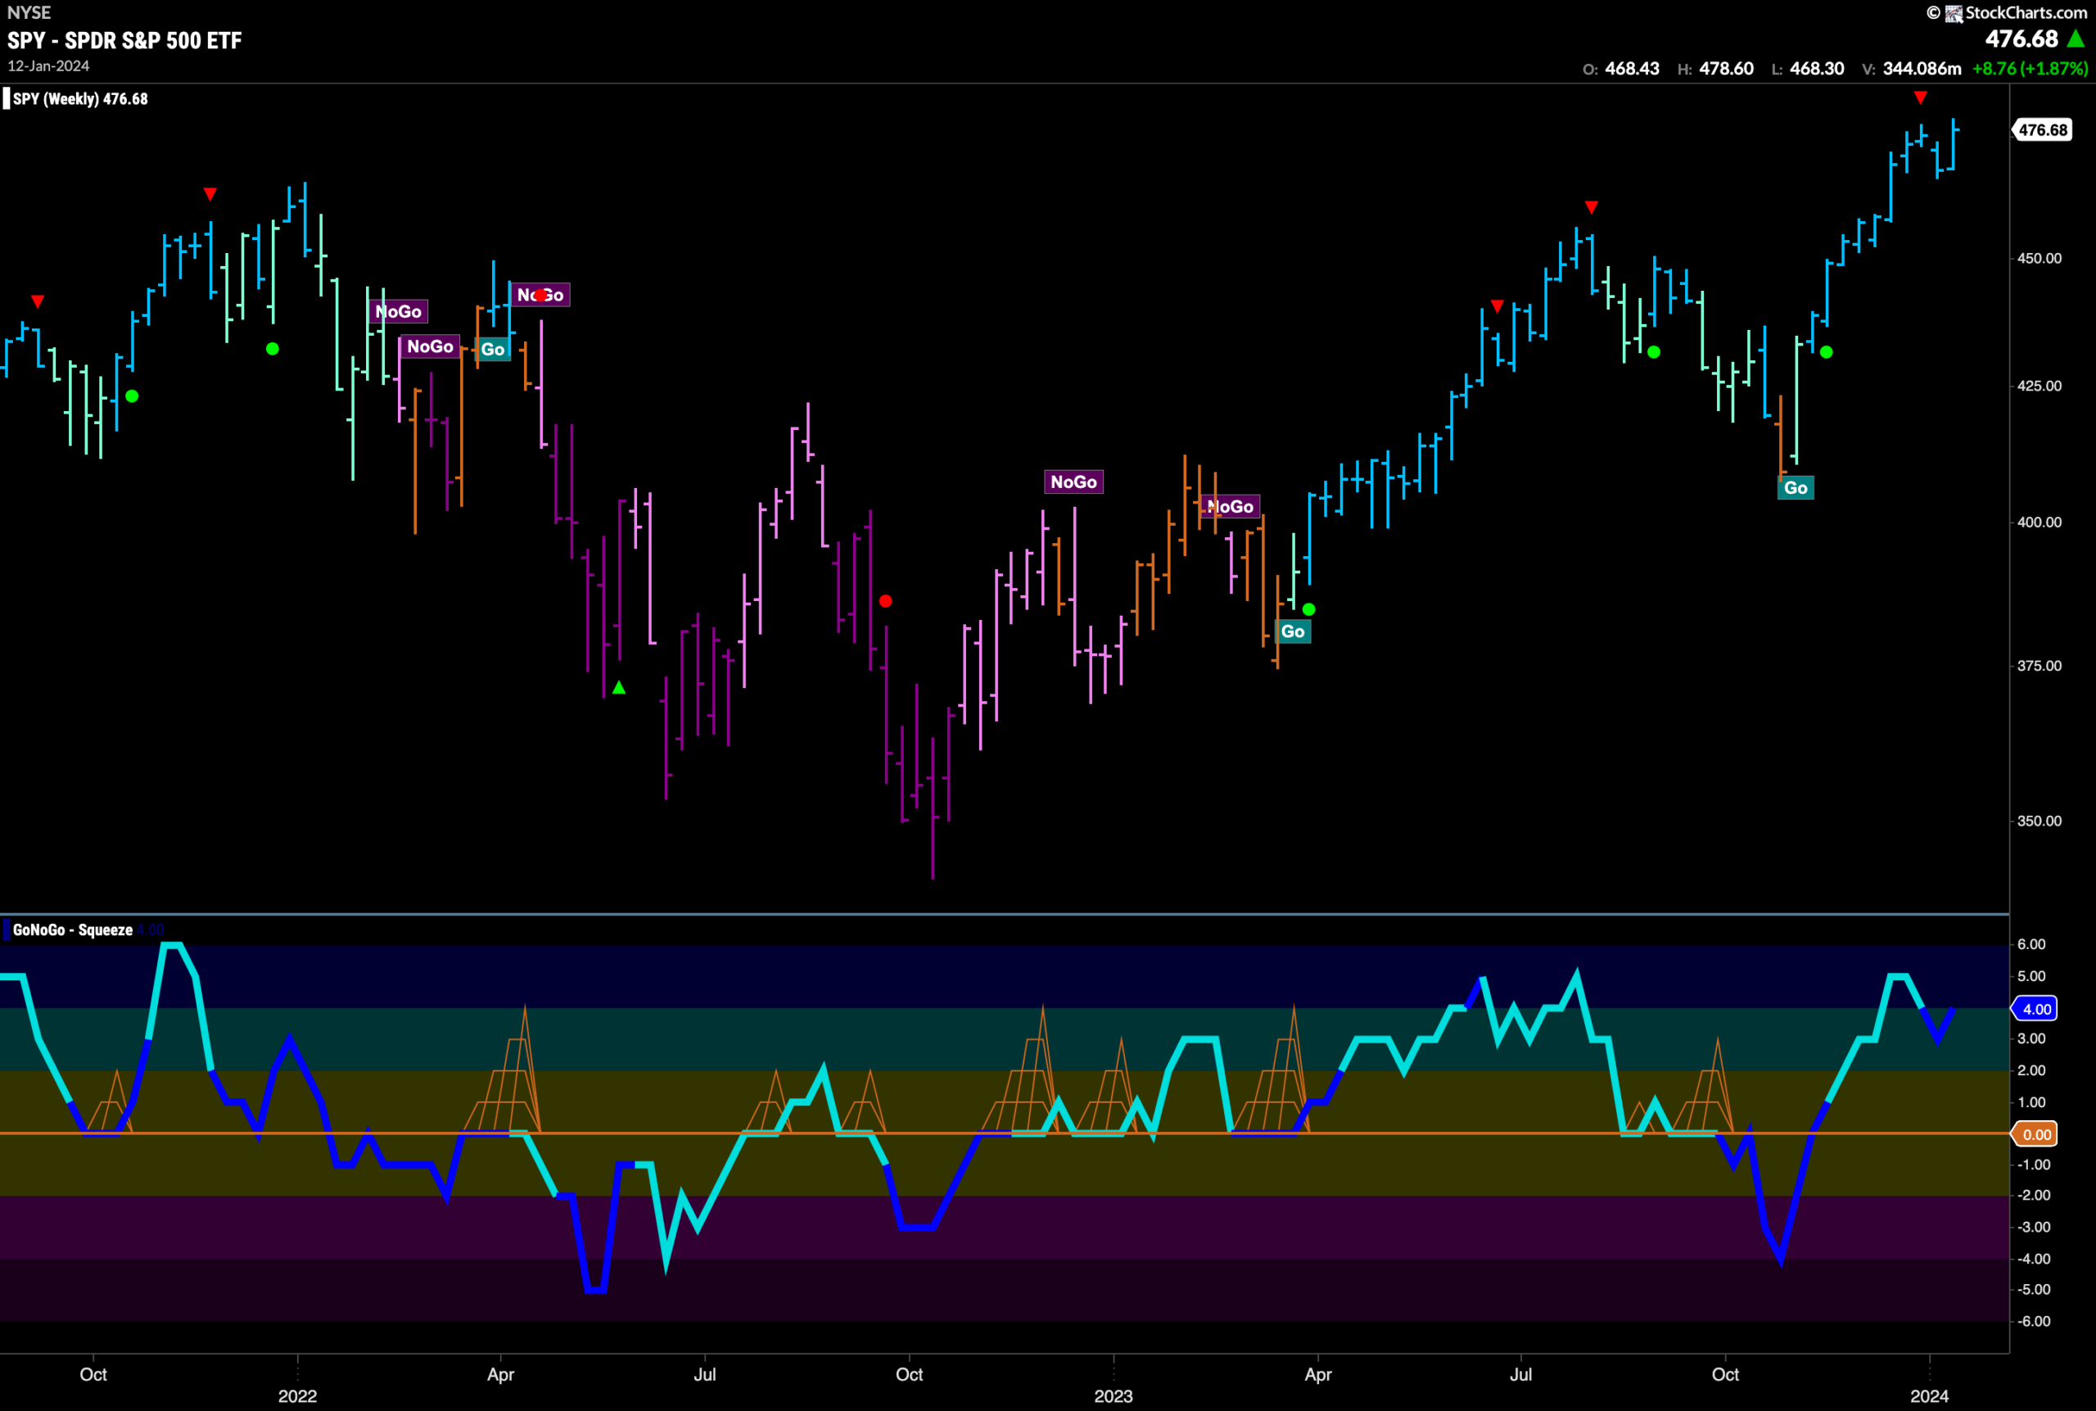Click the GoNoGo - Squeeze panel label
2096x1411 pixels.
click(x=72, y=930)
